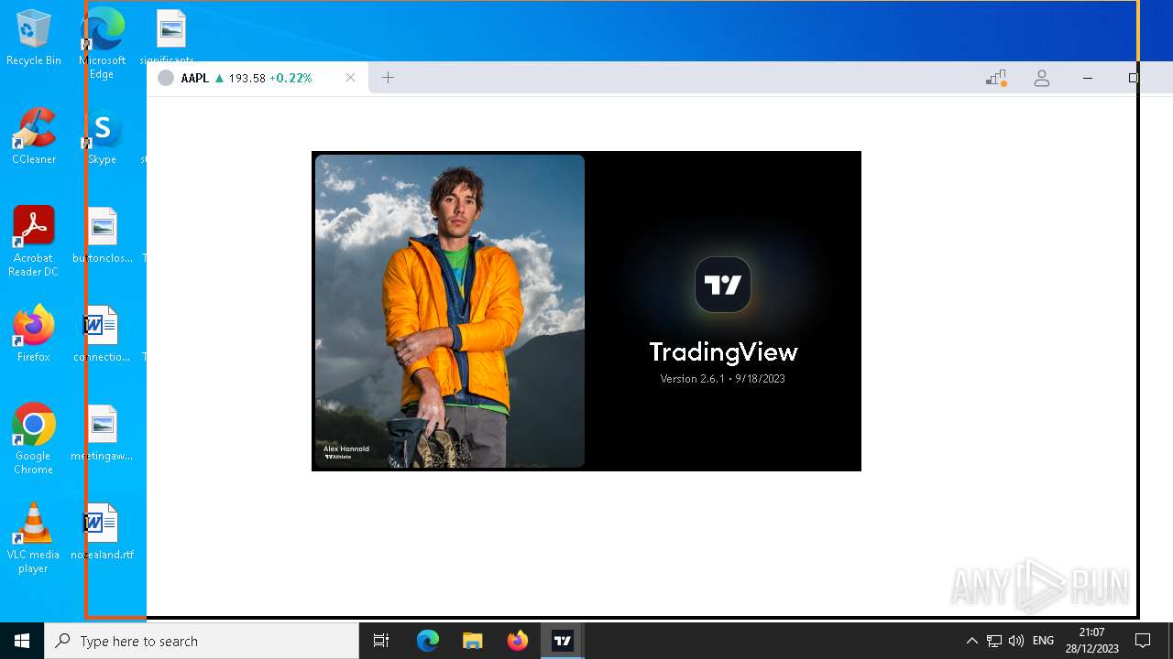Minimize the TradingView window
The height and width of the screenshot is (659, 1173).
(1088, 79)
